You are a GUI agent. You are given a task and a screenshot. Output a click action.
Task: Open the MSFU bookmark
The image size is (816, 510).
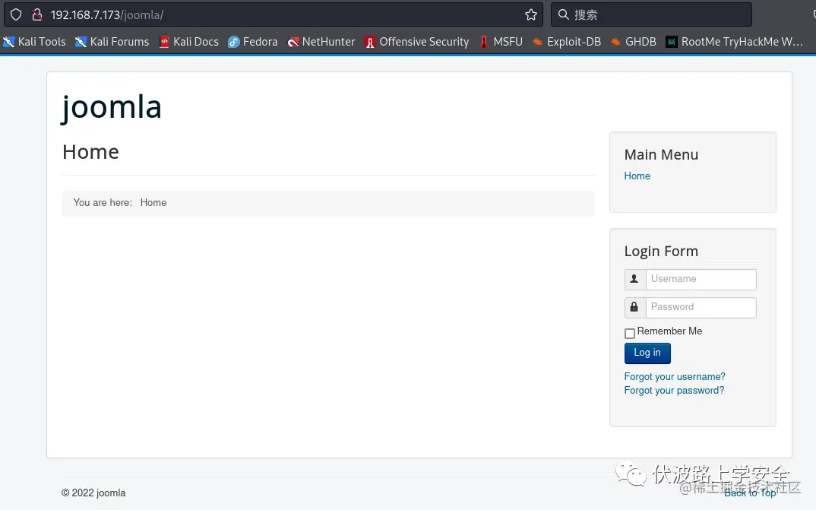pos(501,42)
